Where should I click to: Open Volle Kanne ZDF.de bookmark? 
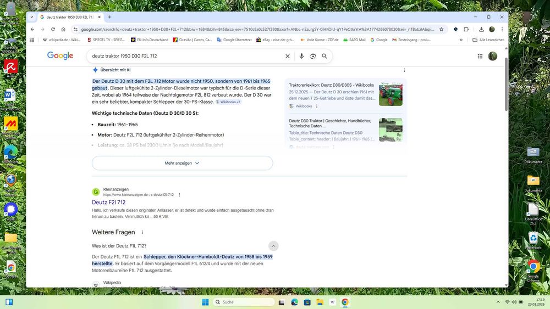click(319, 40)
